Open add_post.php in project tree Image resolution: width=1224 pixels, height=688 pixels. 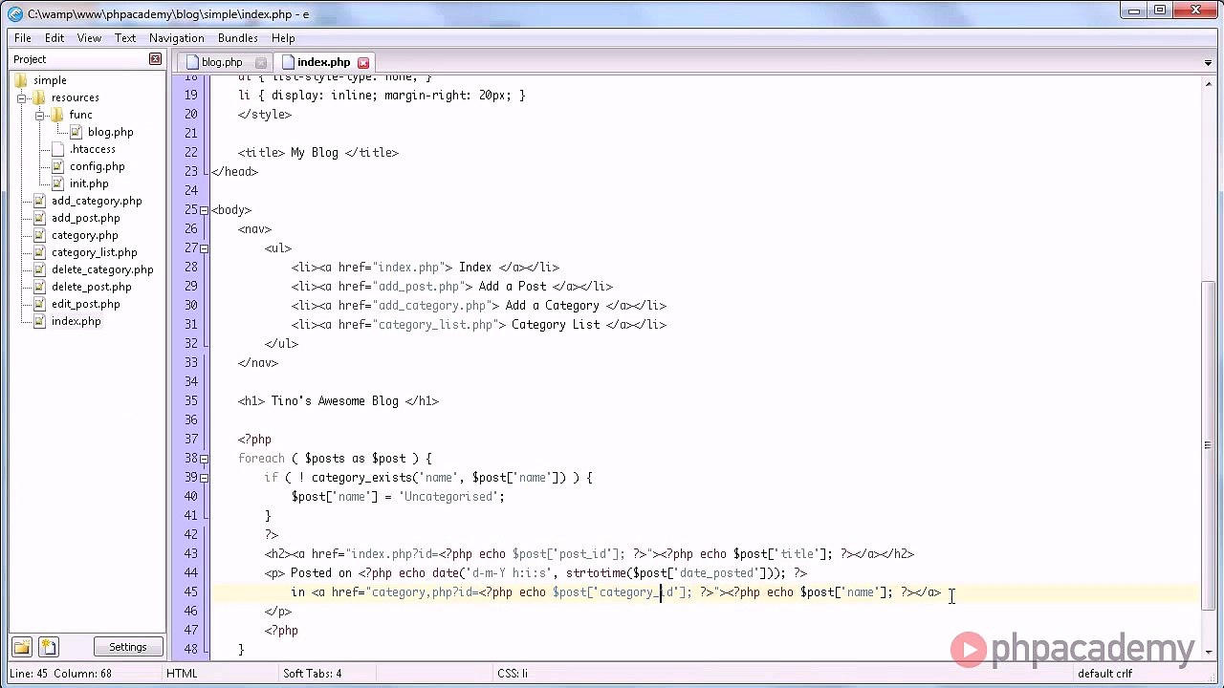tap(85, 218)
